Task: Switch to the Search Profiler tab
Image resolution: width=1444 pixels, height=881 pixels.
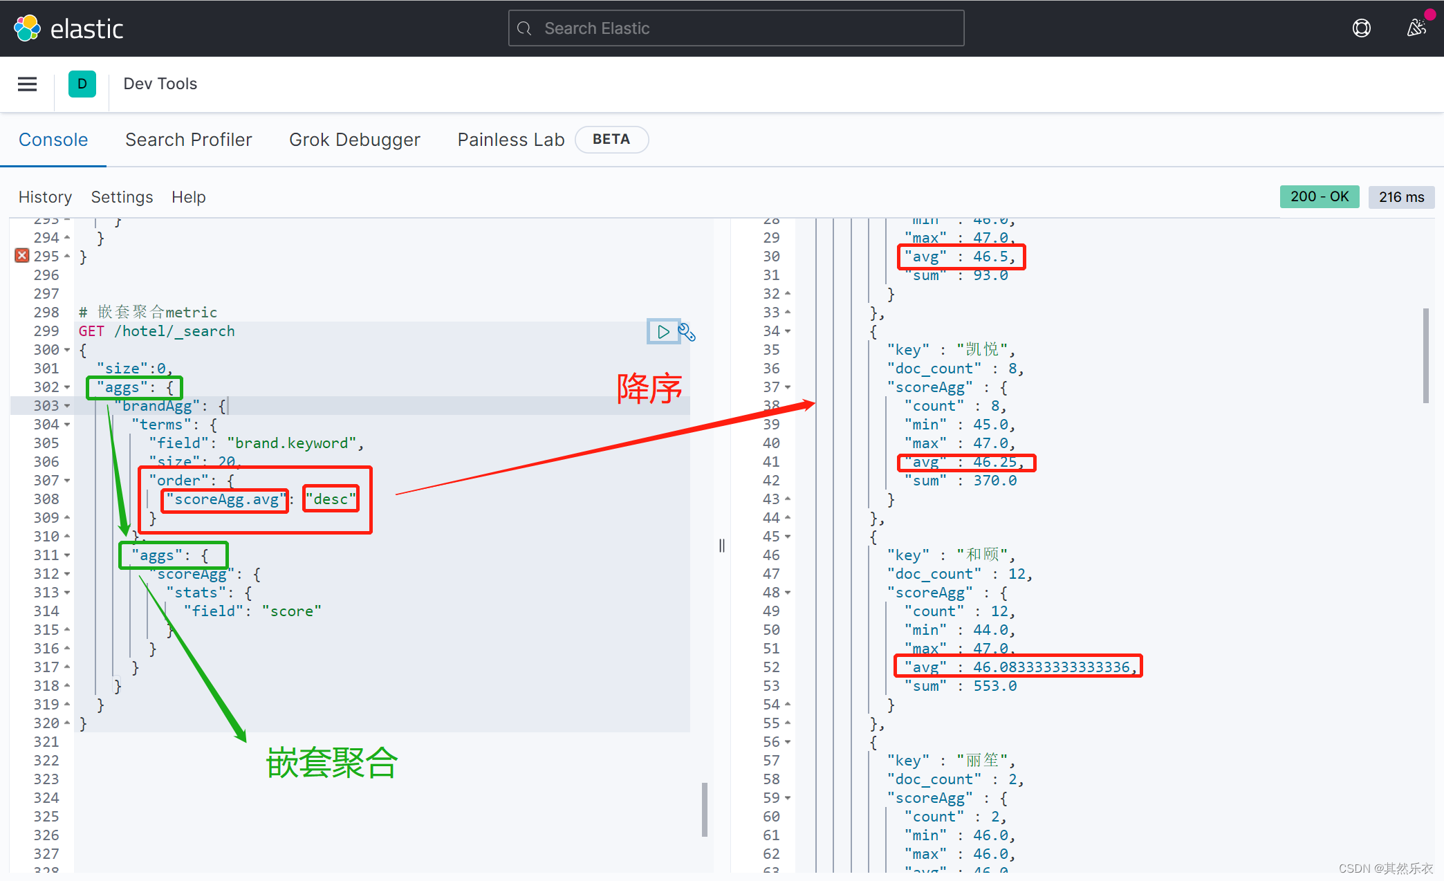Action: [x=188, y=139]
